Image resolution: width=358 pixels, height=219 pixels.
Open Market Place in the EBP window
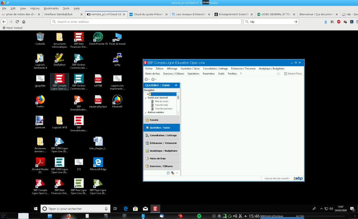[x=293, y=74]
